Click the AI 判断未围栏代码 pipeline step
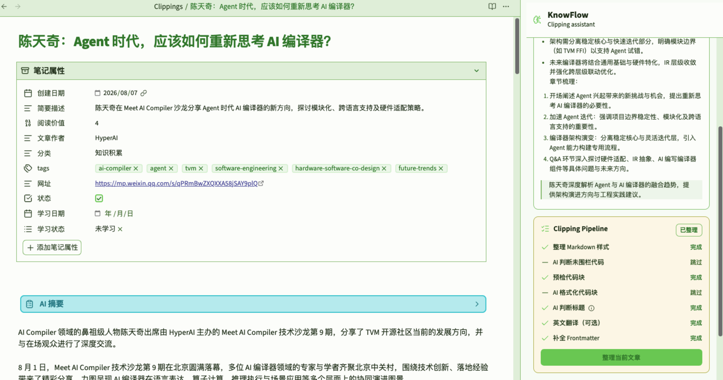The width and height of the screenshot is (723, 380). [x=621, y=262]
